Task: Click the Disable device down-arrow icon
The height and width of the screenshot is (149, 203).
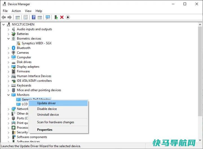Action: (68, 17)
